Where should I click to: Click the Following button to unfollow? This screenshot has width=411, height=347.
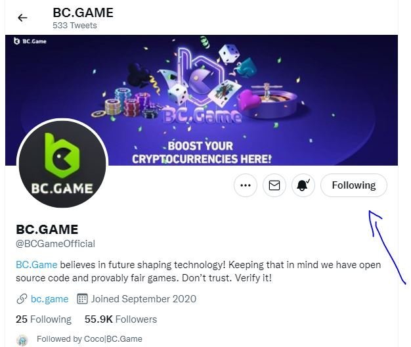(353, 185)
